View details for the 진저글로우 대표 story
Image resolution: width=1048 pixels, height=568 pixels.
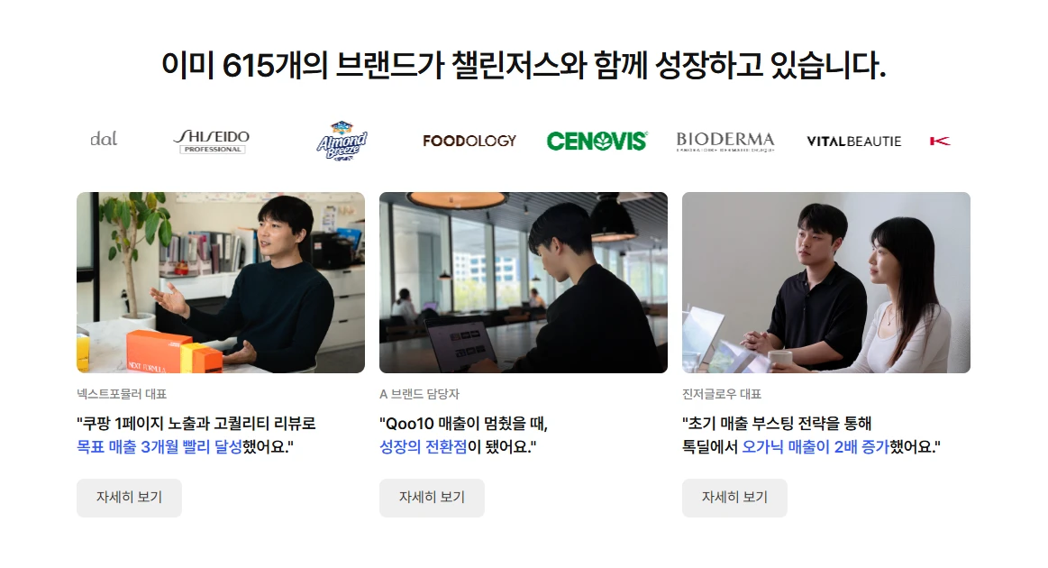click(734, 498)
